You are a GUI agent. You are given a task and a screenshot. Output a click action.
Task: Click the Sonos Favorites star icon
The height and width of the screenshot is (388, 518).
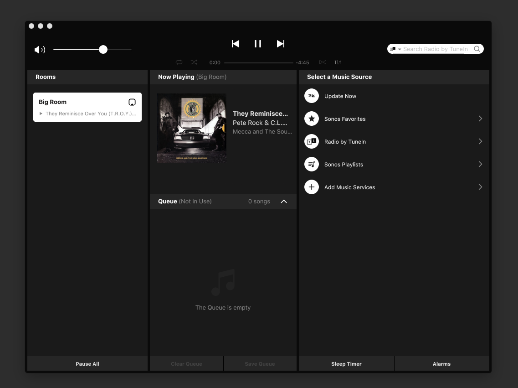(x=312, y=119)
